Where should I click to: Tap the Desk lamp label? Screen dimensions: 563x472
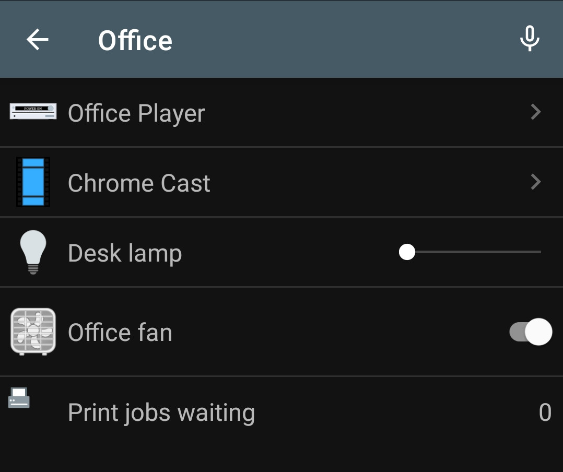[125, 252]
